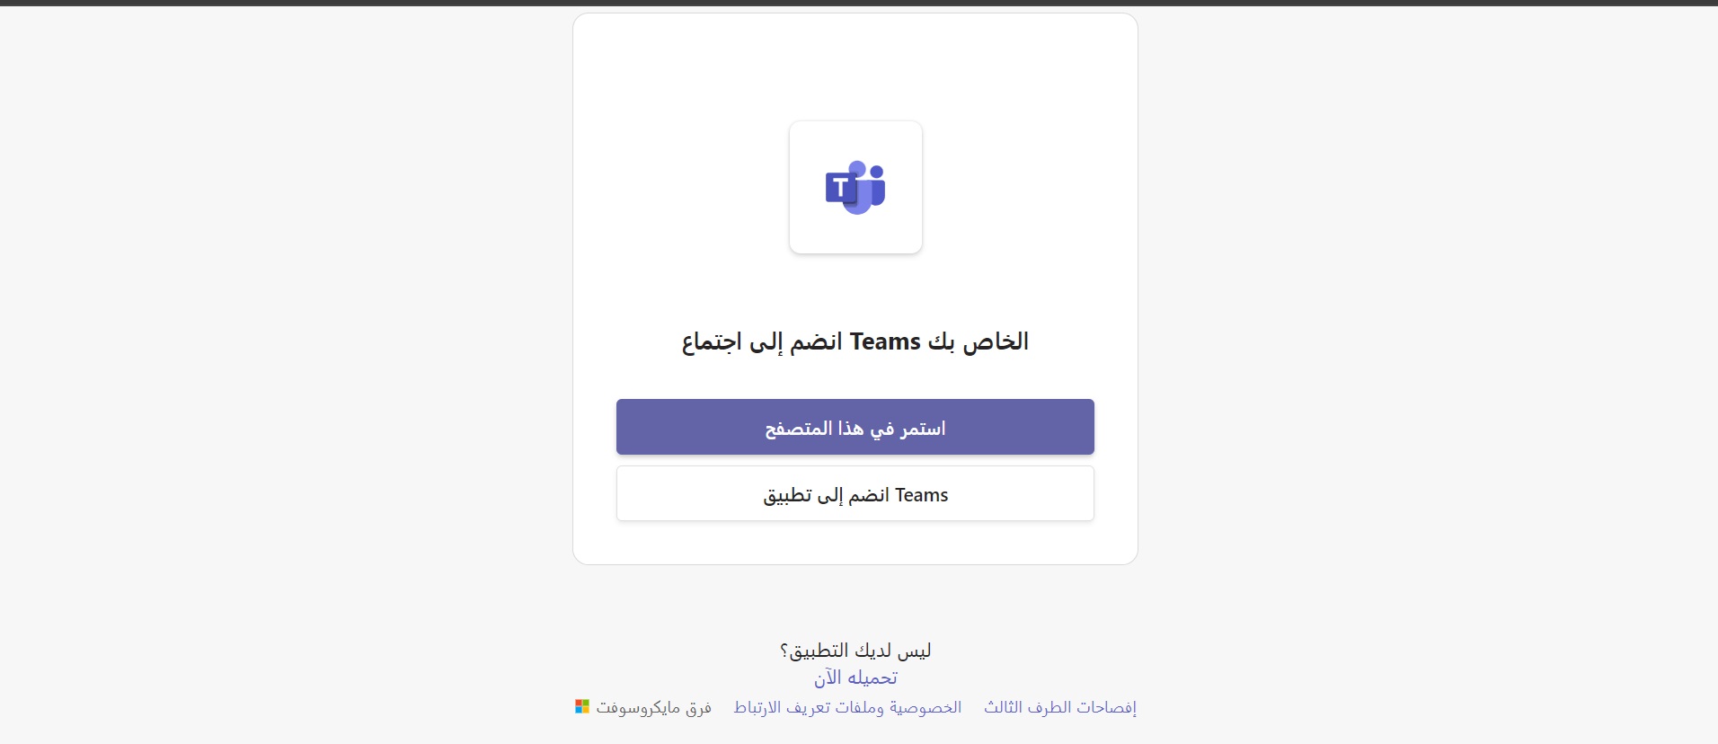Viewport: 1718px width, 744px height.
Task: Continue in this browser via purple button
Action: click(x=855, y=427)
